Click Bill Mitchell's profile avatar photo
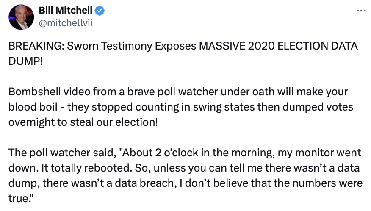This screenshot has width=371, height=211. pyautogui.click(x=21, y=17)
